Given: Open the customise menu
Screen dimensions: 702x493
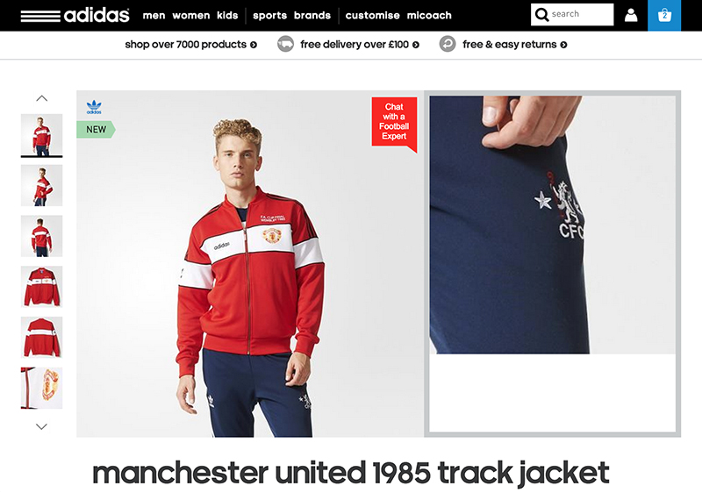Looking at the screenshot, I should pos(372,16).
